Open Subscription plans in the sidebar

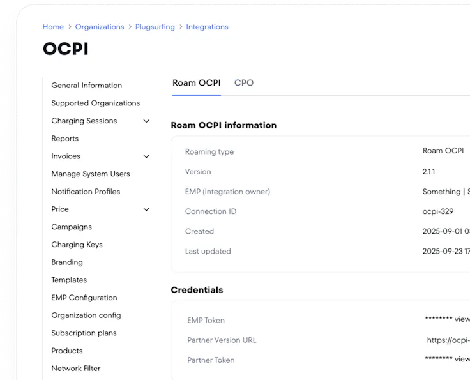pos(84,333)
